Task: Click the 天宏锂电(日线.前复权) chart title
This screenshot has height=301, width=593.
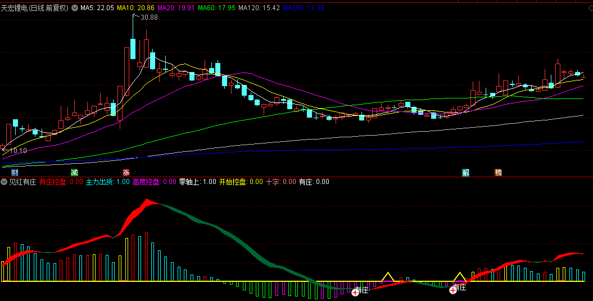Action: click(34, 7)
